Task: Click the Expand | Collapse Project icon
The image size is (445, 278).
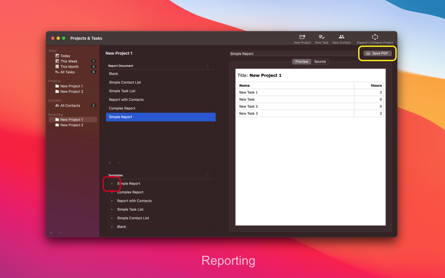Action: [x=375, y=38]
